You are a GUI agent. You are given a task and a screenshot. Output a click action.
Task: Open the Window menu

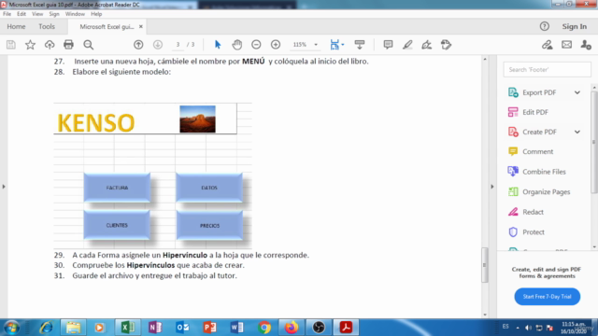[75, 14]
